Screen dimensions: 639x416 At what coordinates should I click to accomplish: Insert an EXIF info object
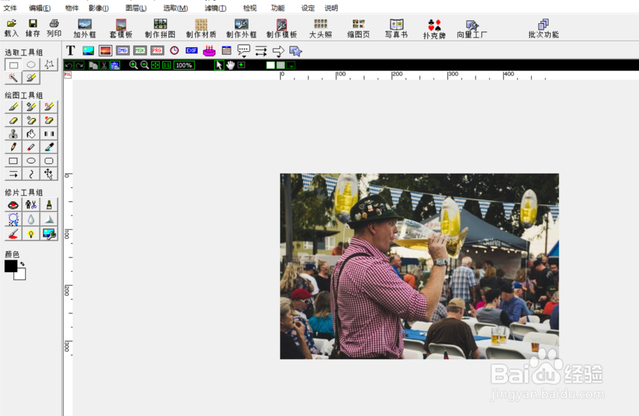pyautogui.click(x=192, y=50)
